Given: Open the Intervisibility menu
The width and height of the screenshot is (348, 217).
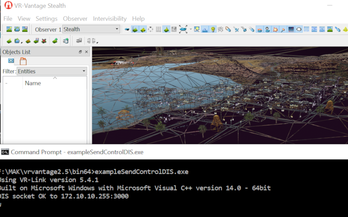Looking at the screenshot, I should (110, 19).
